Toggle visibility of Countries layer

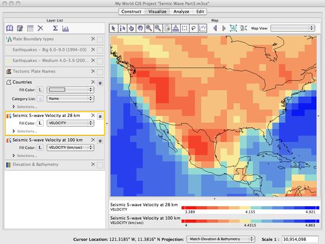100,83
